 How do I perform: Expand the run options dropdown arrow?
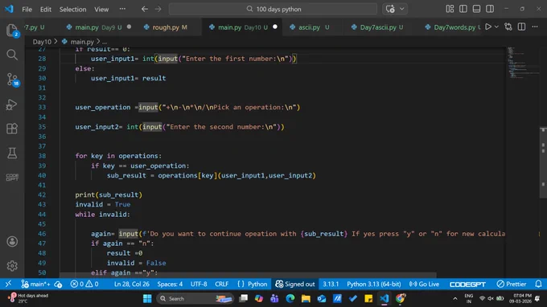tap(496, 27)
